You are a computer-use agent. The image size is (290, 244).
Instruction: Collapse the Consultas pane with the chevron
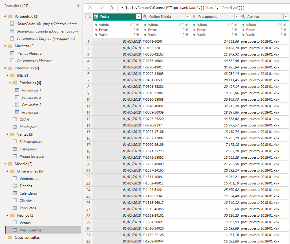pyautogui.click(x=78, y=6)
